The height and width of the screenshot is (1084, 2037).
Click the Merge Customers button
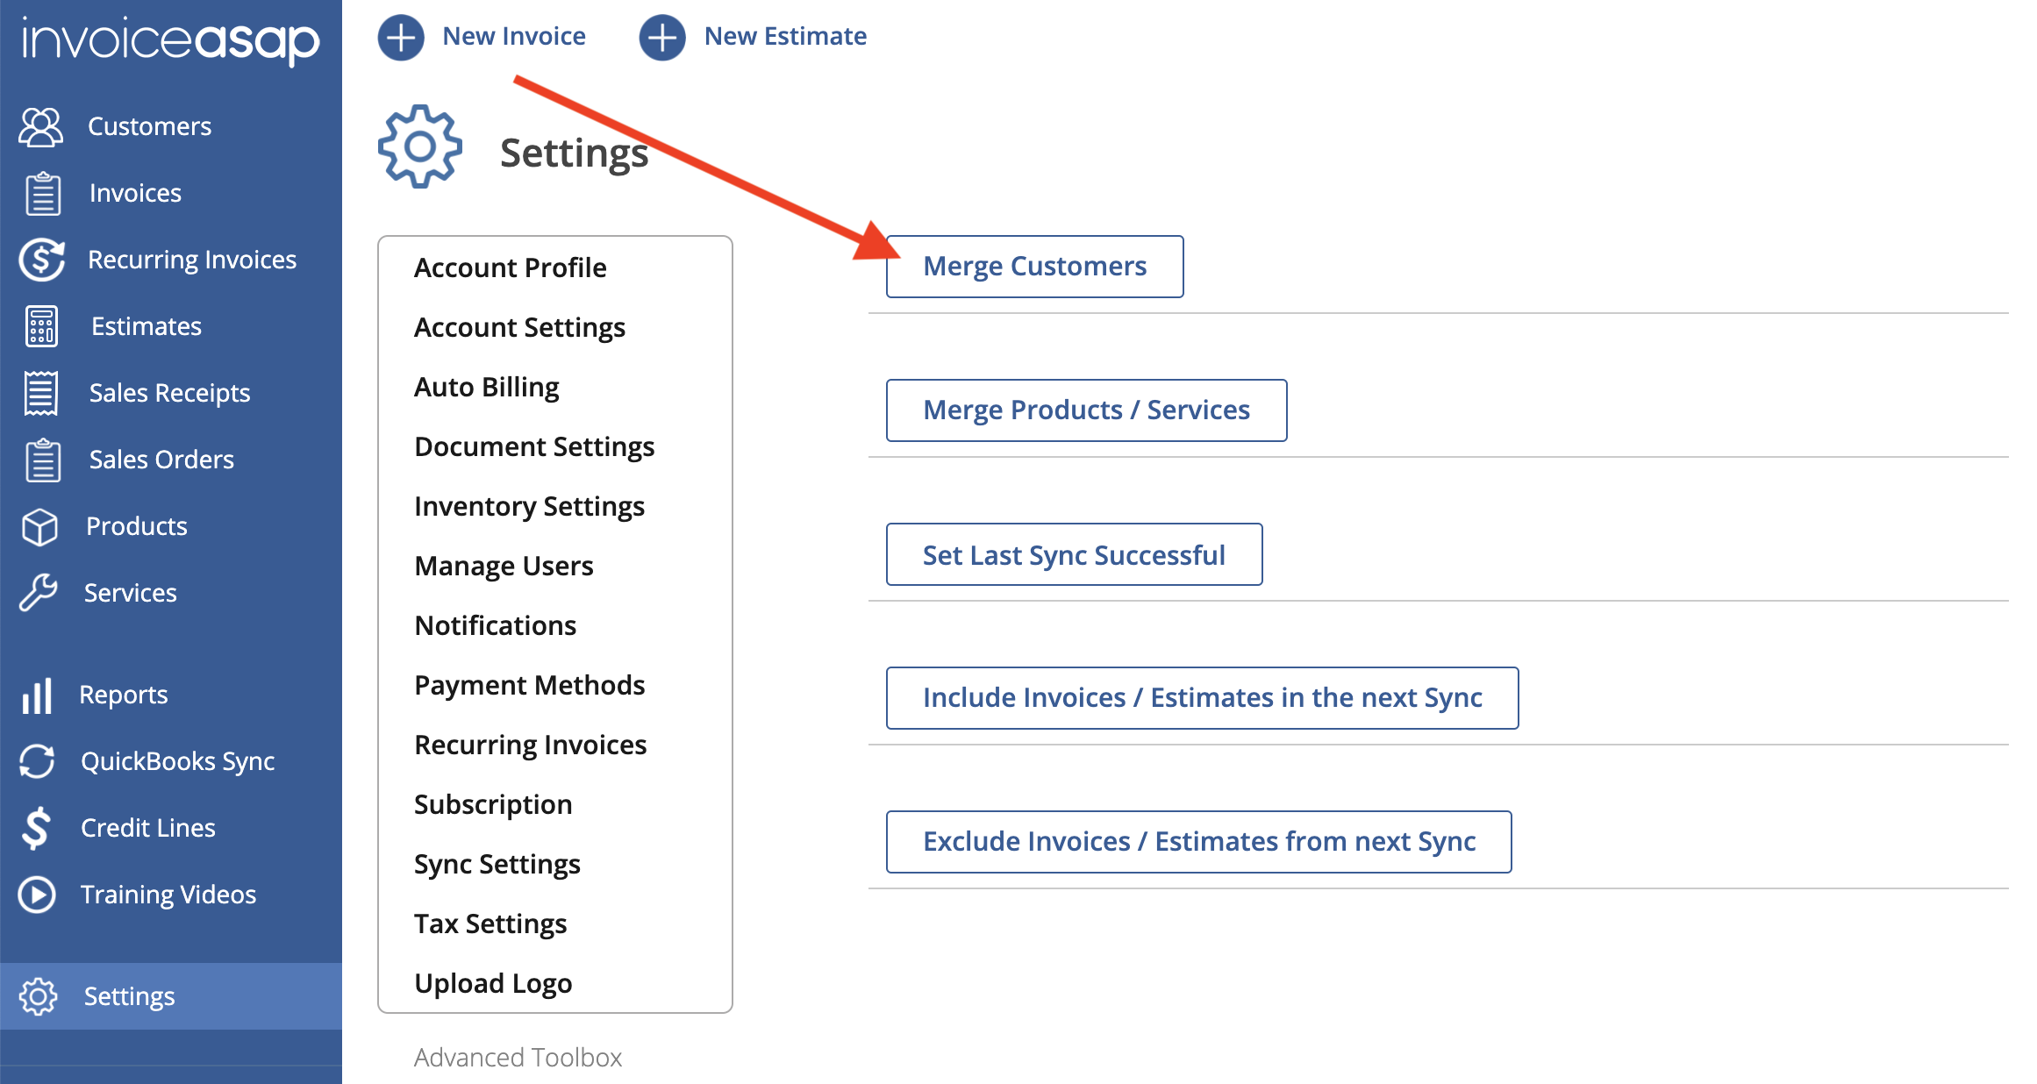[1034, 266]
